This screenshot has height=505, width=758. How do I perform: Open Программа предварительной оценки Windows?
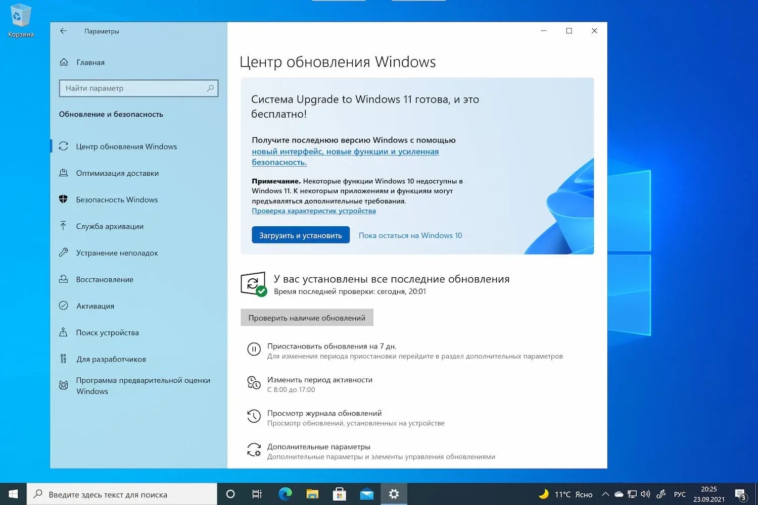pos(138,385)
